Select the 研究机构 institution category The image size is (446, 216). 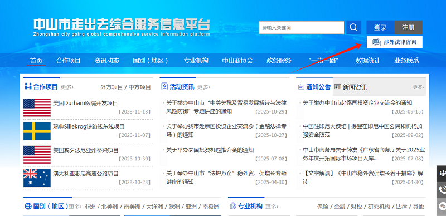(x=379, y=207)
